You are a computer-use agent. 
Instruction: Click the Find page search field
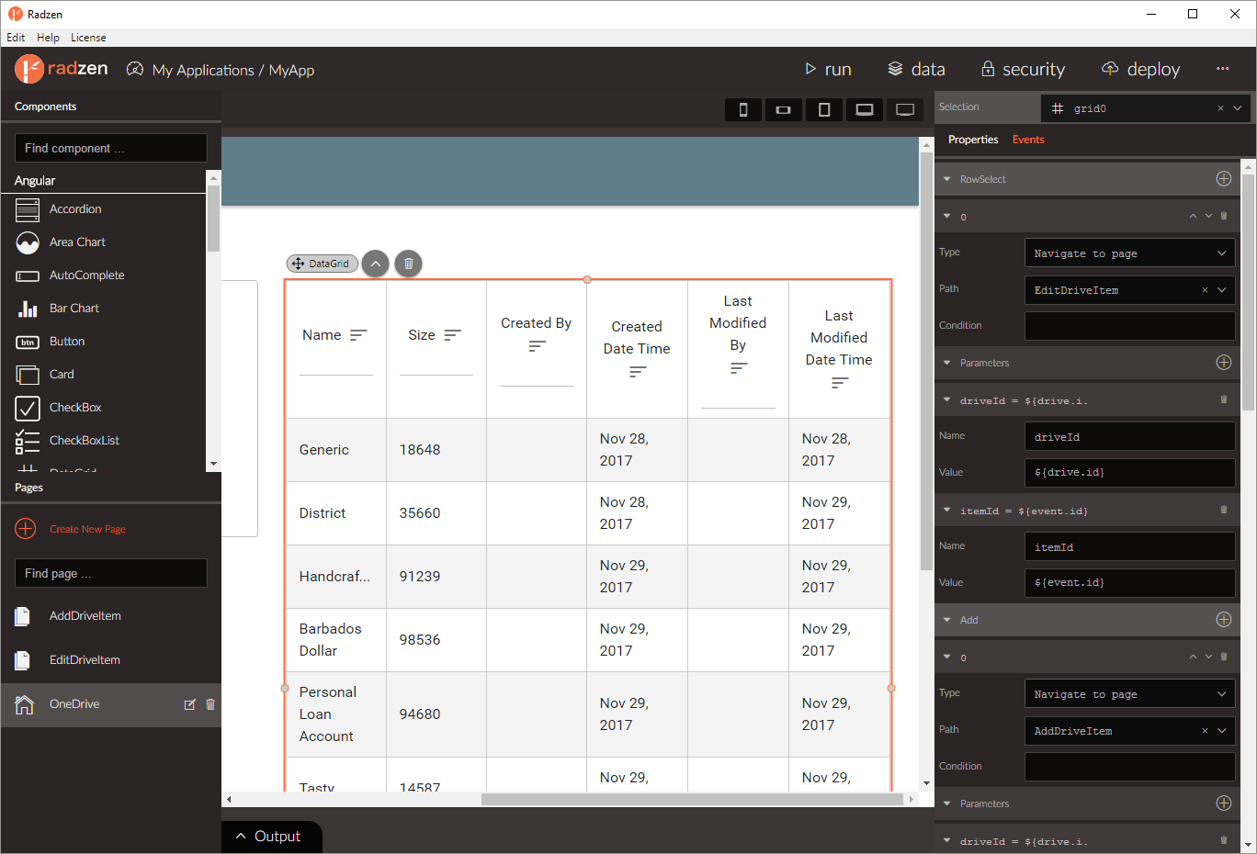(x=111, y=573)
